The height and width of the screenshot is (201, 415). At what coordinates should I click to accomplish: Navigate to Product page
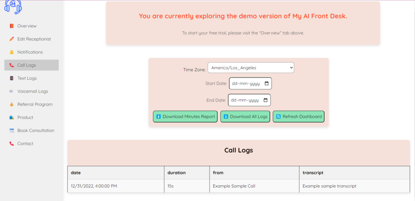(32, 117)
